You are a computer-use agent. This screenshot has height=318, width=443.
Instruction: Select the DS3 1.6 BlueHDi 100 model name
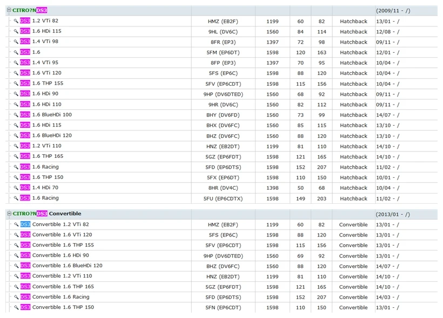click(46, 115)
